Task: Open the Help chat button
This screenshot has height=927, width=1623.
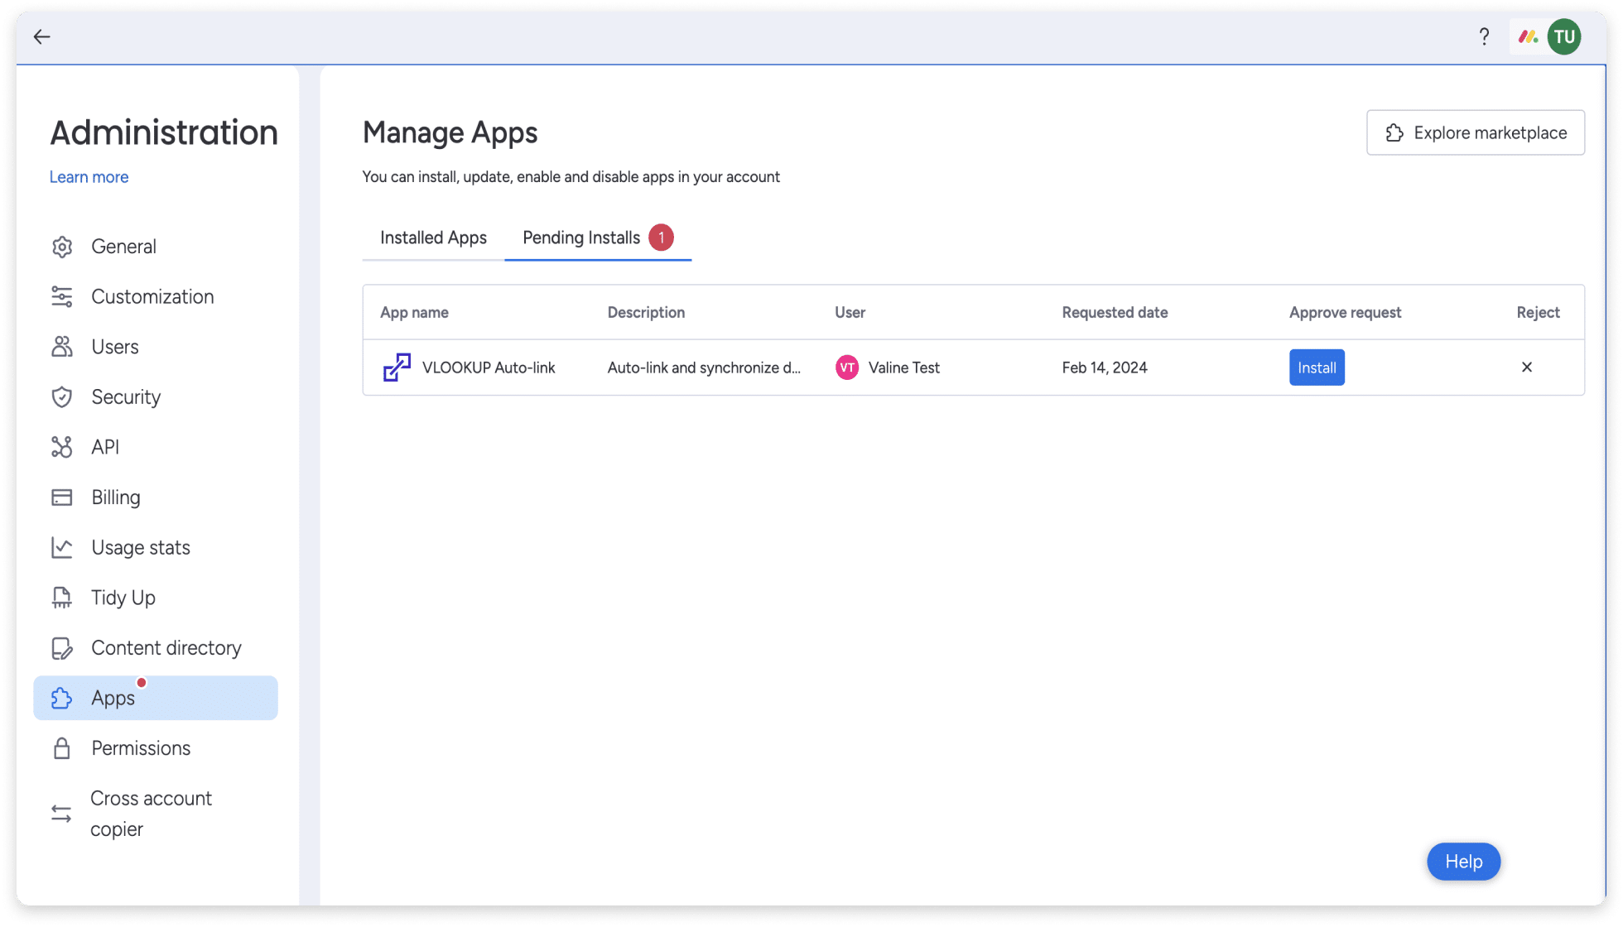Action: pyautogui.click(x=1463, y=862)
